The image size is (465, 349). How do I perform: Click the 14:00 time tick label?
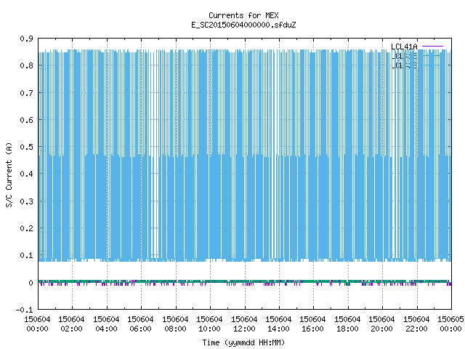click(x=278, y=329)
